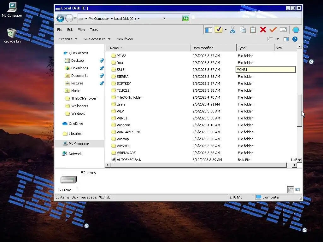Open recent locations dropdown next to forward button
This screenshot has width=323, height=242.
point(75,18)
